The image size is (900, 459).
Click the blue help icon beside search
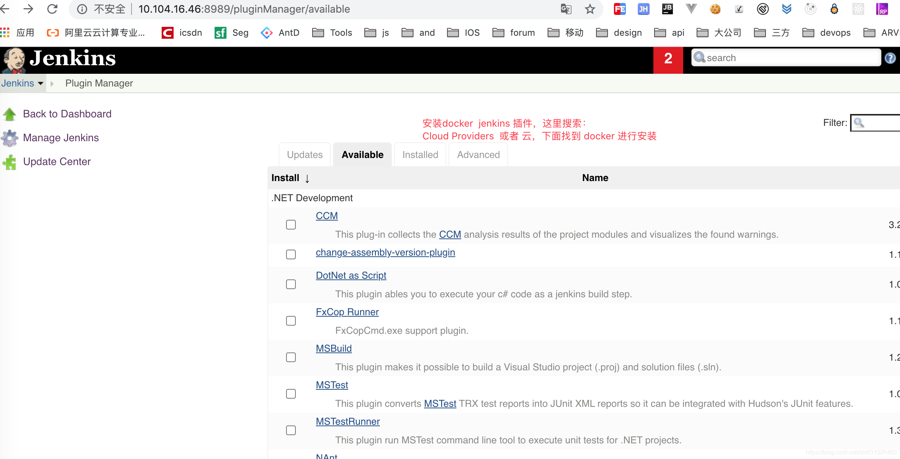(x=890, y=58)
